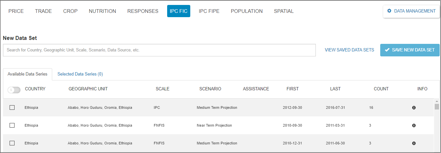Screen dimensions: 441x153
Task: Click info icon for IPC Medium Term row
Action: click(414, 108)
